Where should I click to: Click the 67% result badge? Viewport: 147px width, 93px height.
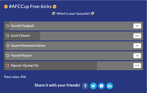pyautogui.click(x=137, y=66)
